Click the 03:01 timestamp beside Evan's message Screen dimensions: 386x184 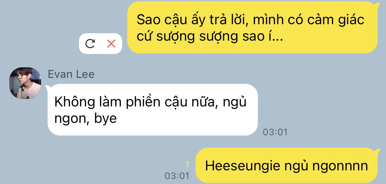point(275,132)
